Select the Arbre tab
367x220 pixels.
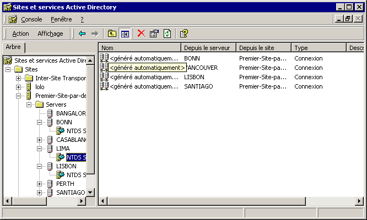tap(13, 47)
